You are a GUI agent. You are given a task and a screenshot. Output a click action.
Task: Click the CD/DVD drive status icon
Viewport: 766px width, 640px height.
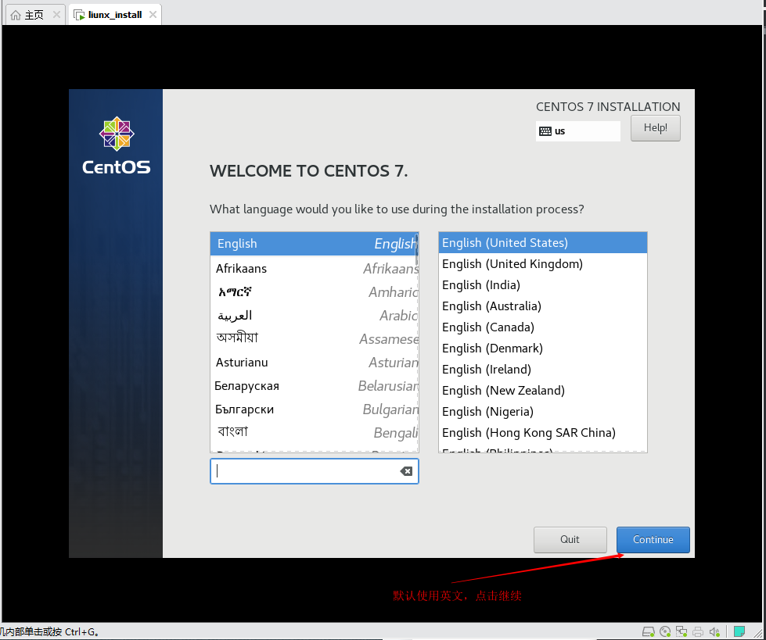(x=665, y=631)
